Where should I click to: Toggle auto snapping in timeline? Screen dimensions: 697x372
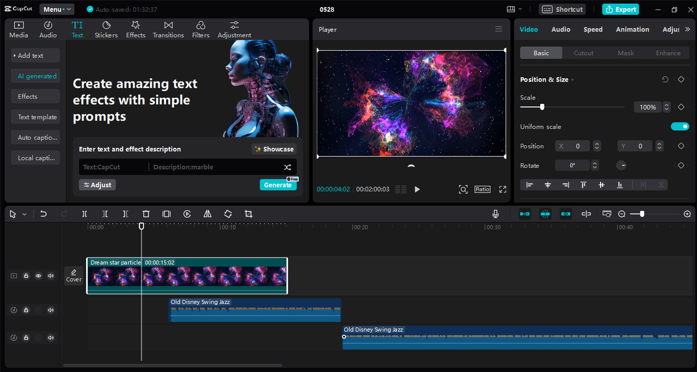[545, 214]
